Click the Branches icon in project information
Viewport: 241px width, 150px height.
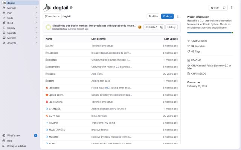189,46
